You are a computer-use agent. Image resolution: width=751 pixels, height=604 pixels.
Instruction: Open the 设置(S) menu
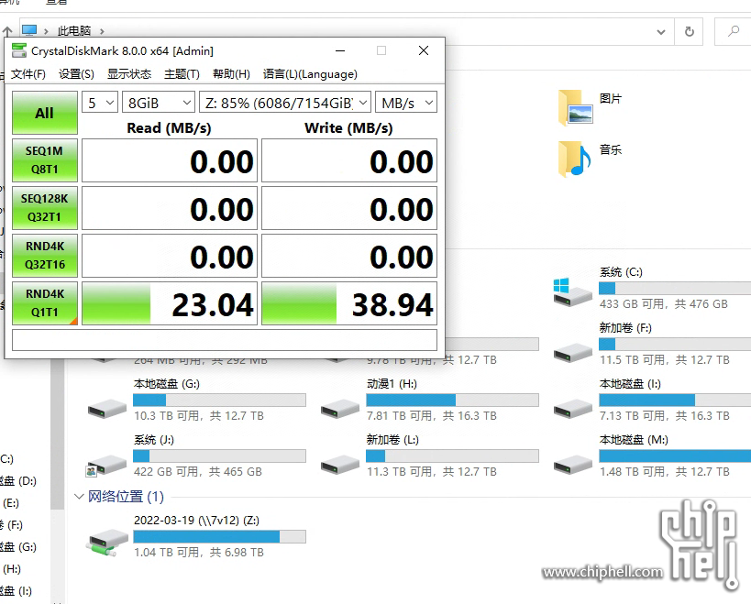76,74
